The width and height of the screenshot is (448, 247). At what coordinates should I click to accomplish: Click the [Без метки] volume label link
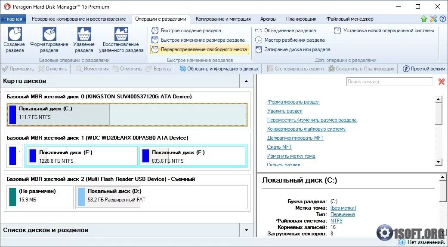(343, 208)
